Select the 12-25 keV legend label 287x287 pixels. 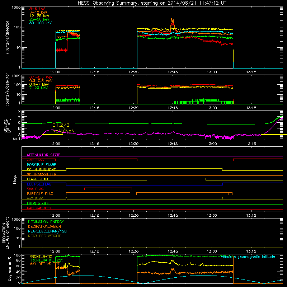39,16
